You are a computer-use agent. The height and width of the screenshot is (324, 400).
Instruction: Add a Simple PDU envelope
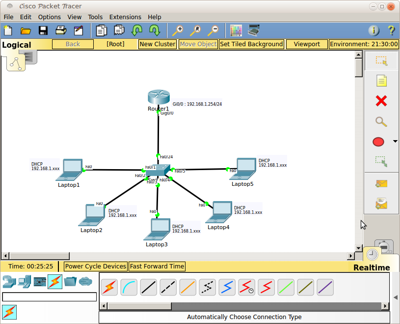click(x=381, y=183)
